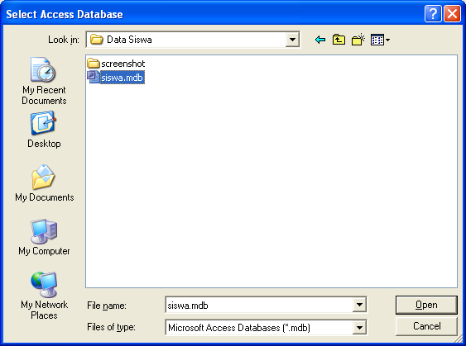Click the Data Siswa folder combo box
This screenshot has width=466, height=346.
(x=193, y=40)
